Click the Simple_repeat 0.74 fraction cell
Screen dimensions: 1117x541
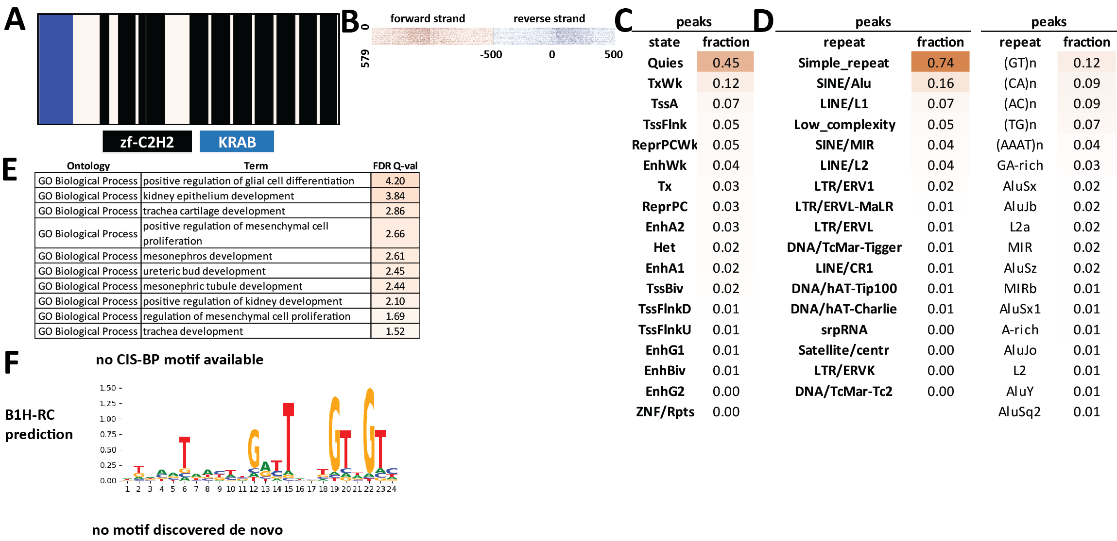(x=940, y=63)
